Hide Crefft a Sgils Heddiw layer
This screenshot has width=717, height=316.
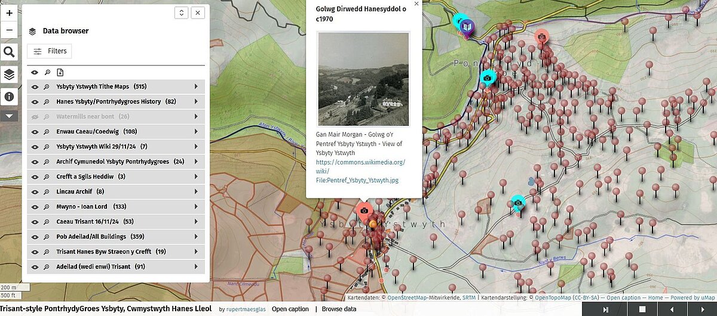click(35, 176)
